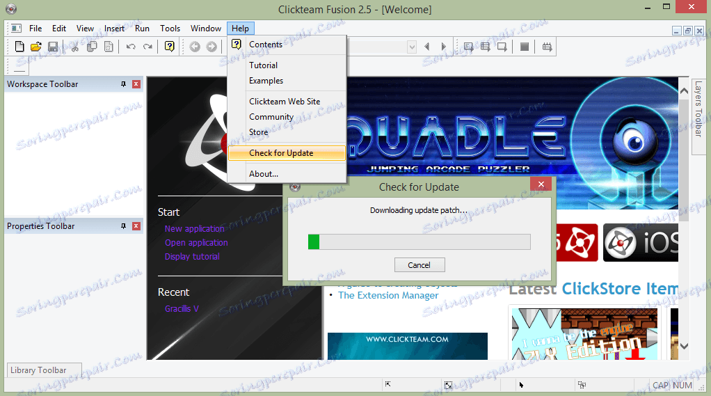Open recent project Gracillis V
Screen dimensions: 711x396
182,309
